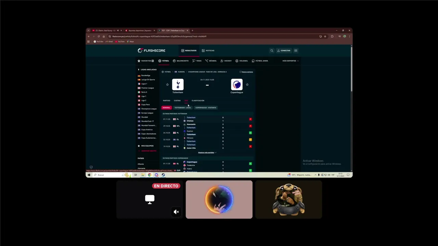The width and height of the screenshot is (438, 246).
Task: Open Premier League in pinned leagues
Action: pyautogui.click(x=146, y=88)
